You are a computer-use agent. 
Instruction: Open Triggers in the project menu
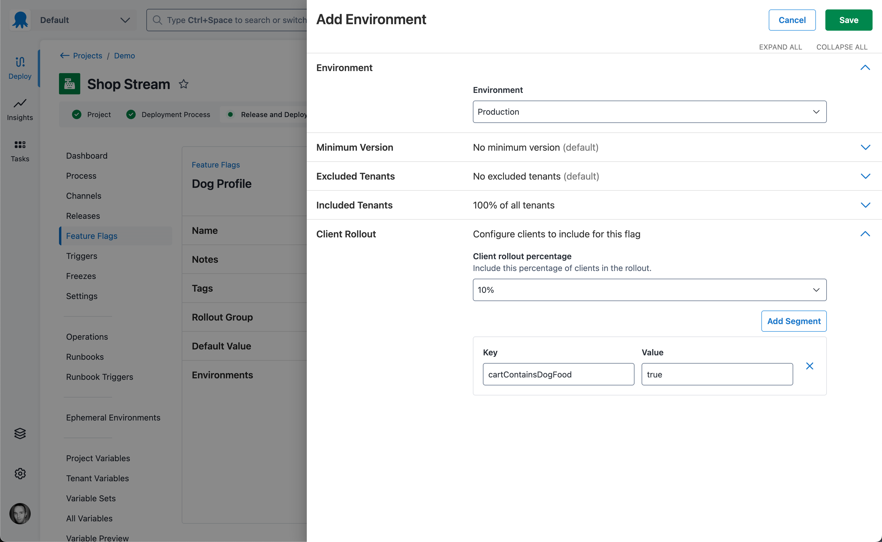tap(81, 256)
